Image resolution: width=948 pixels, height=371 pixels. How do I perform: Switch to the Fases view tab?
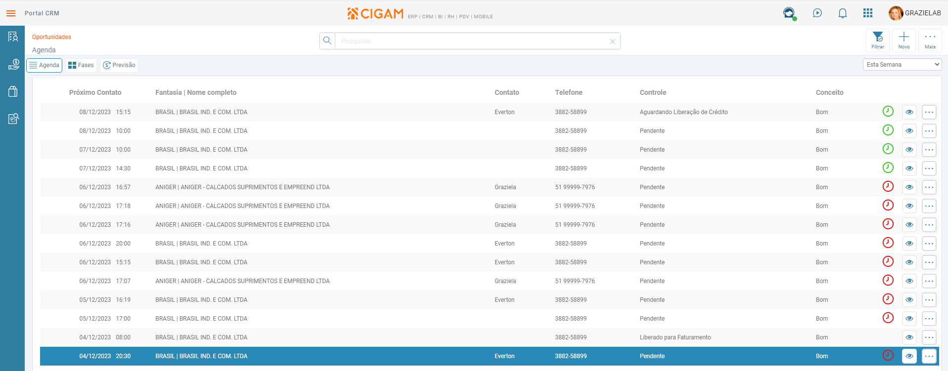click(x=81, y=65)
